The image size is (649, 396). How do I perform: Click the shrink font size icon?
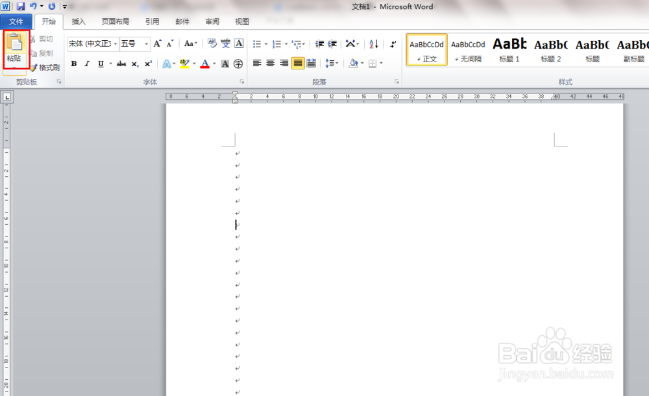(170, 43)
